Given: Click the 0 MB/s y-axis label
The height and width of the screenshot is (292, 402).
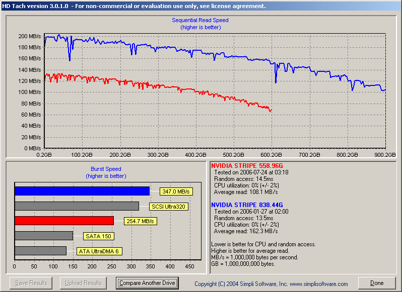Looking at the screenshot, I should pyautogui.click(x=33, y=148).
